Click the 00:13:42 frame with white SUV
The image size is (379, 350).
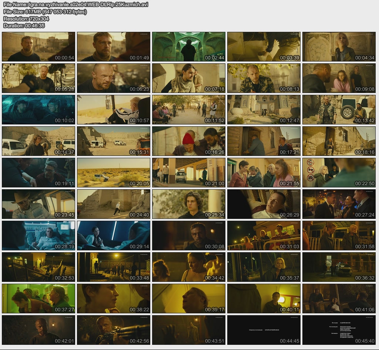coord(339,110)
